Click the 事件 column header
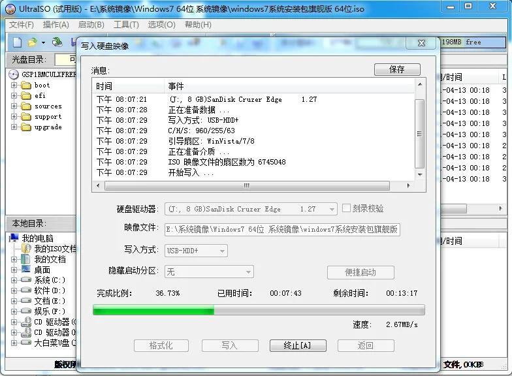512x376 pixels. (289, 86)
